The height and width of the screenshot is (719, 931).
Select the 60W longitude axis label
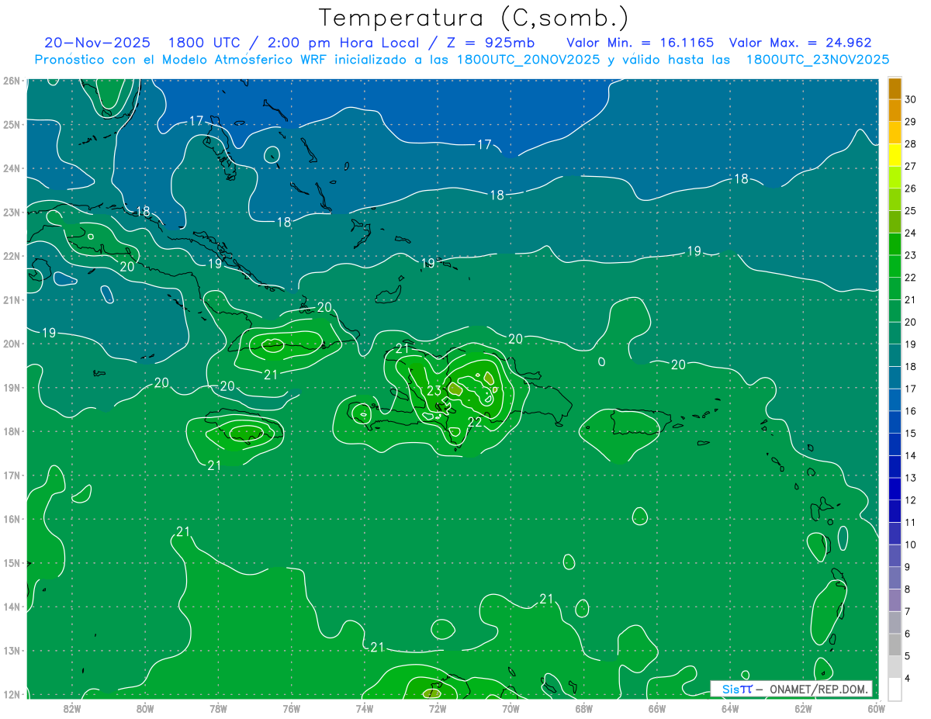(876, 707)
